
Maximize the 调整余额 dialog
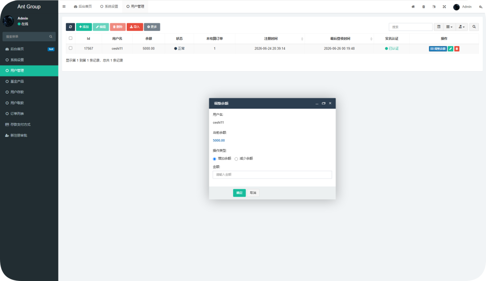pyautogui.click(x=324, y=103)
